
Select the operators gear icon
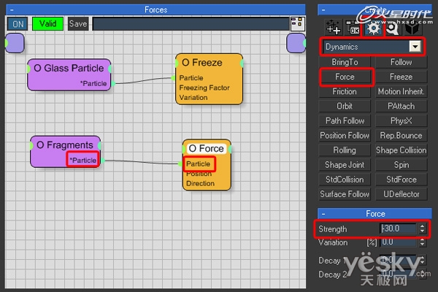click(x=374, y=28)
